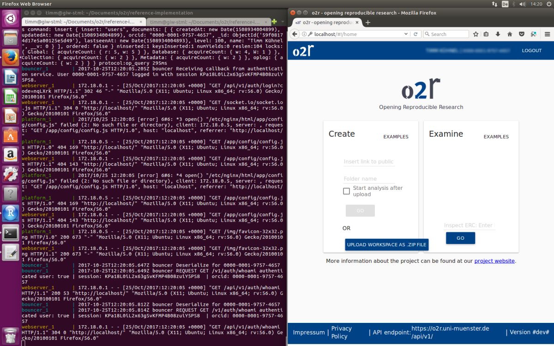Open Amazon launcher icon
The image size is (554, 346).
pos(10,155)
